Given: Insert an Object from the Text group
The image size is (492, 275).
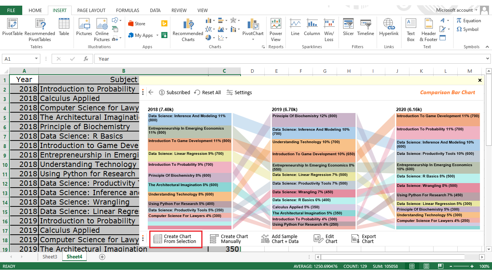Looking at the screenshot, I should (443, 38).
